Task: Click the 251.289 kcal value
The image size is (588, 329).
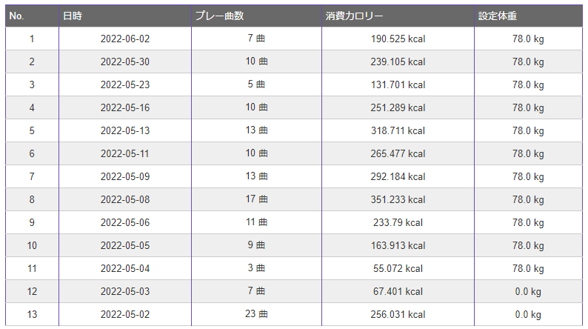Action: click(x=398, y=107)
